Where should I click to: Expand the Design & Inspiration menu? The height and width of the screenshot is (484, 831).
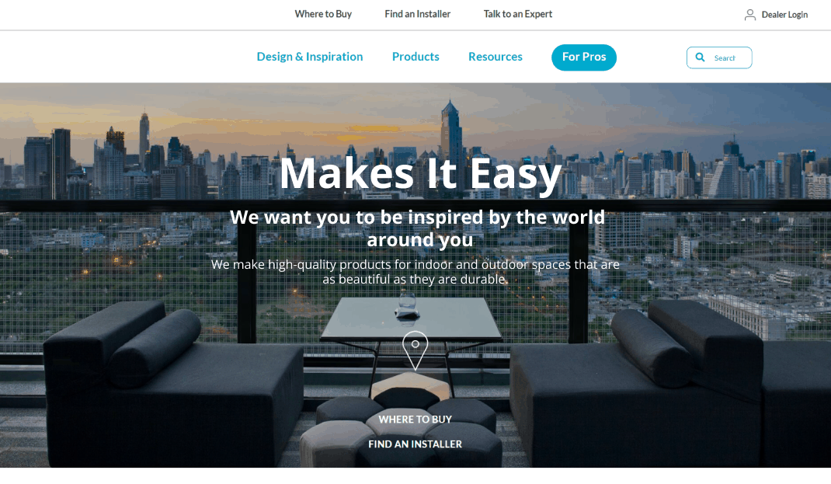(310, 57)
